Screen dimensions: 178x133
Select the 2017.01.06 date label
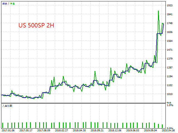click(8, 131)
